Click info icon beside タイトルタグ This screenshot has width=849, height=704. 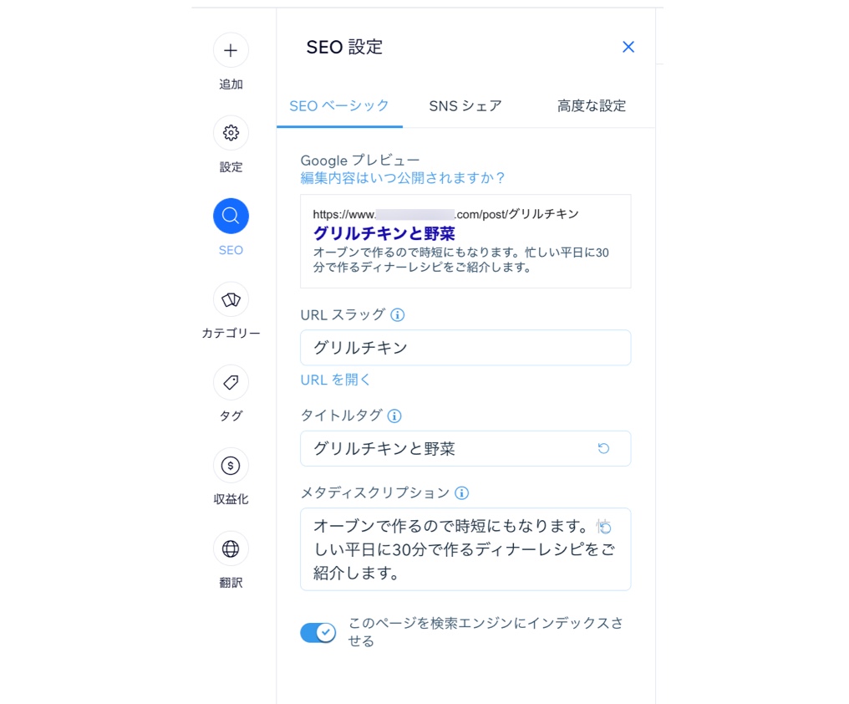(x=394, y=416)
